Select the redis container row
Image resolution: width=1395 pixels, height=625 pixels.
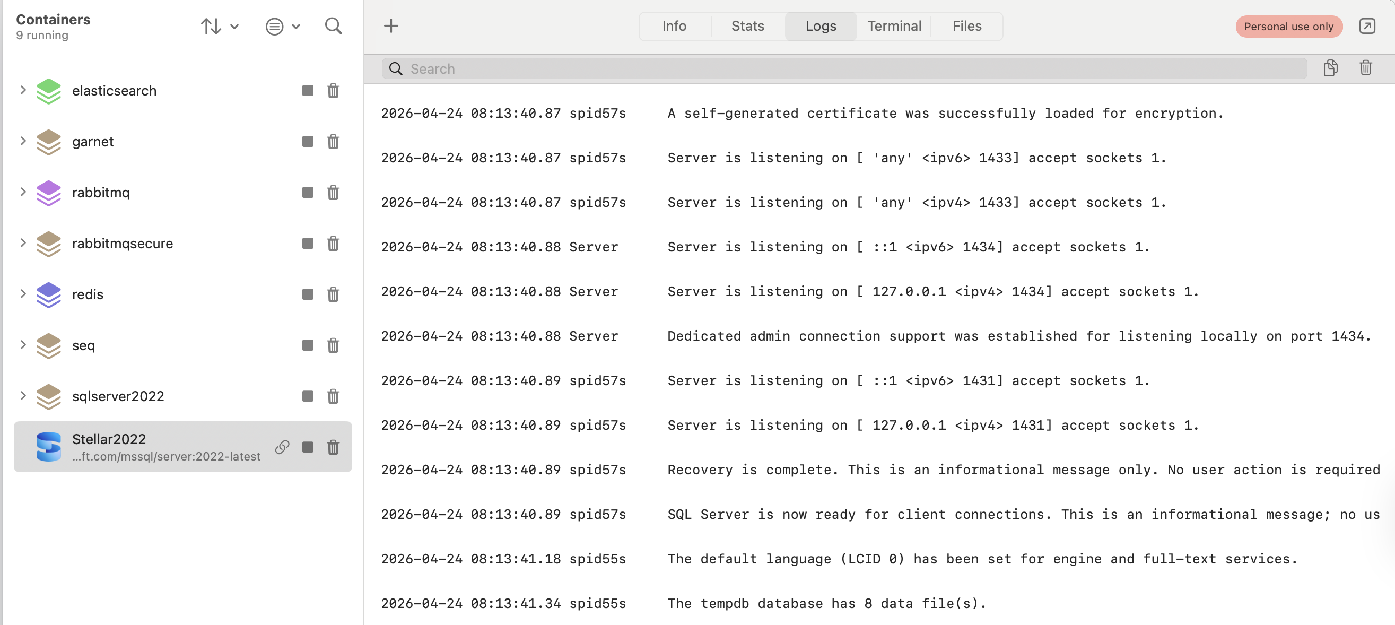click(x=182, y=294)
